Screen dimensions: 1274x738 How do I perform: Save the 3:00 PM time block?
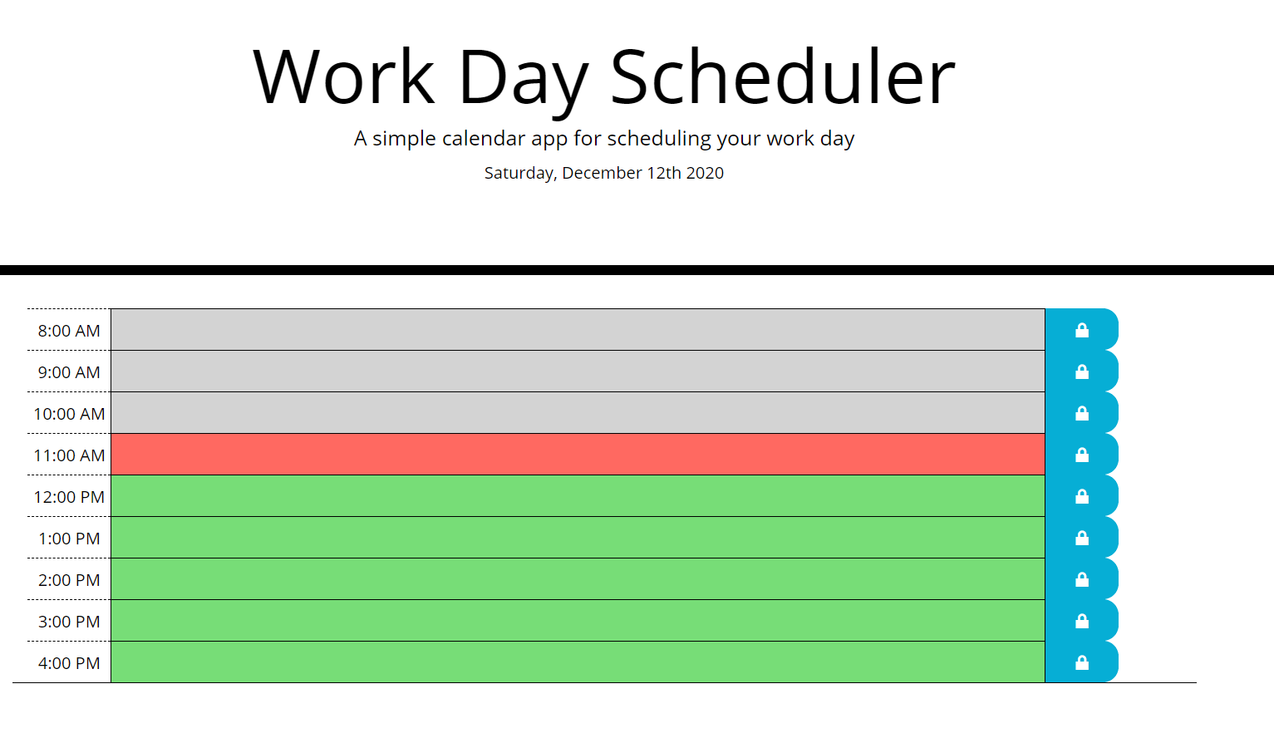(1081, 620)
